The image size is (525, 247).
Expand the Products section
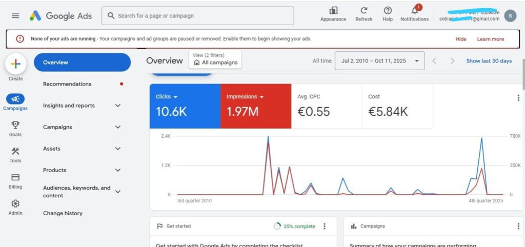pos(118,170)
